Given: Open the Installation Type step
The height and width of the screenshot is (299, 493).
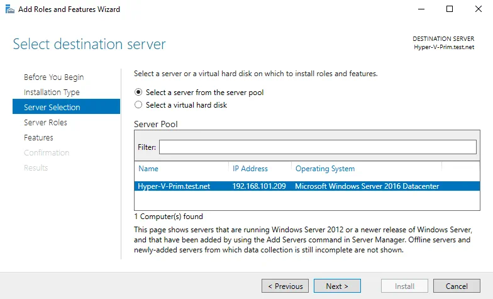Looking at the screenshot, I should [x=52, y=93].
